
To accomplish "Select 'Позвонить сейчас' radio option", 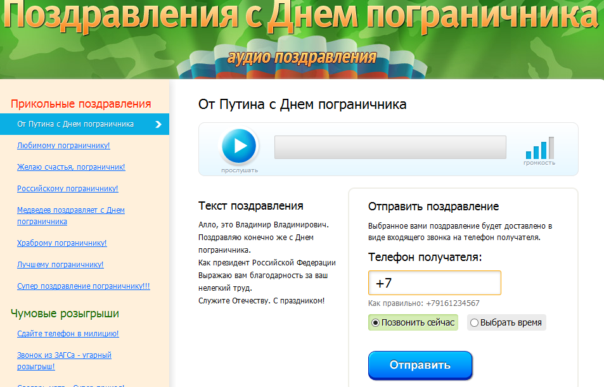I will pos(413,322).
